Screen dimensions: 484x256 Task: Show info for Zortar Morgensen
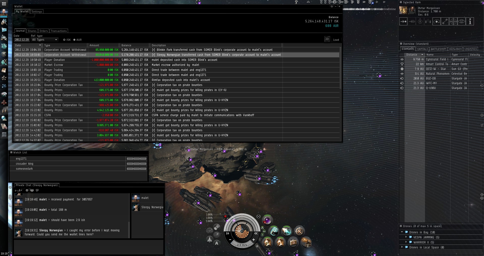tap(470, 21)
